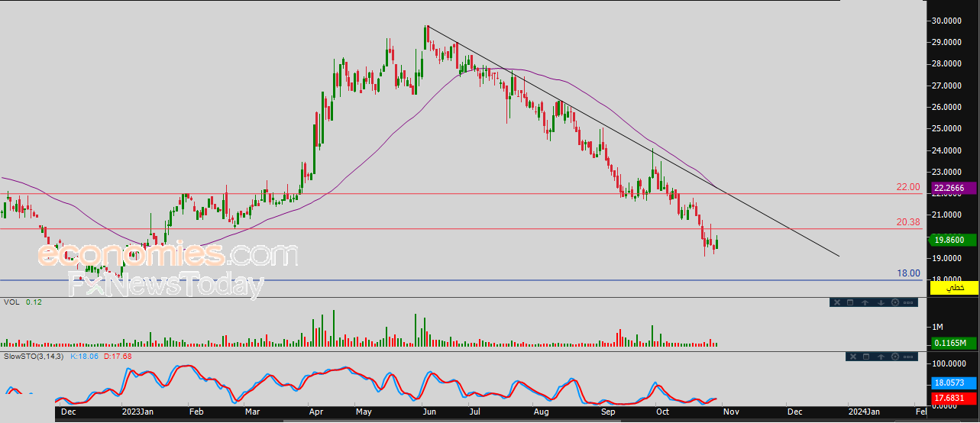
Task: Move the SlowSTO panel up
Action: tap(880, 357)
